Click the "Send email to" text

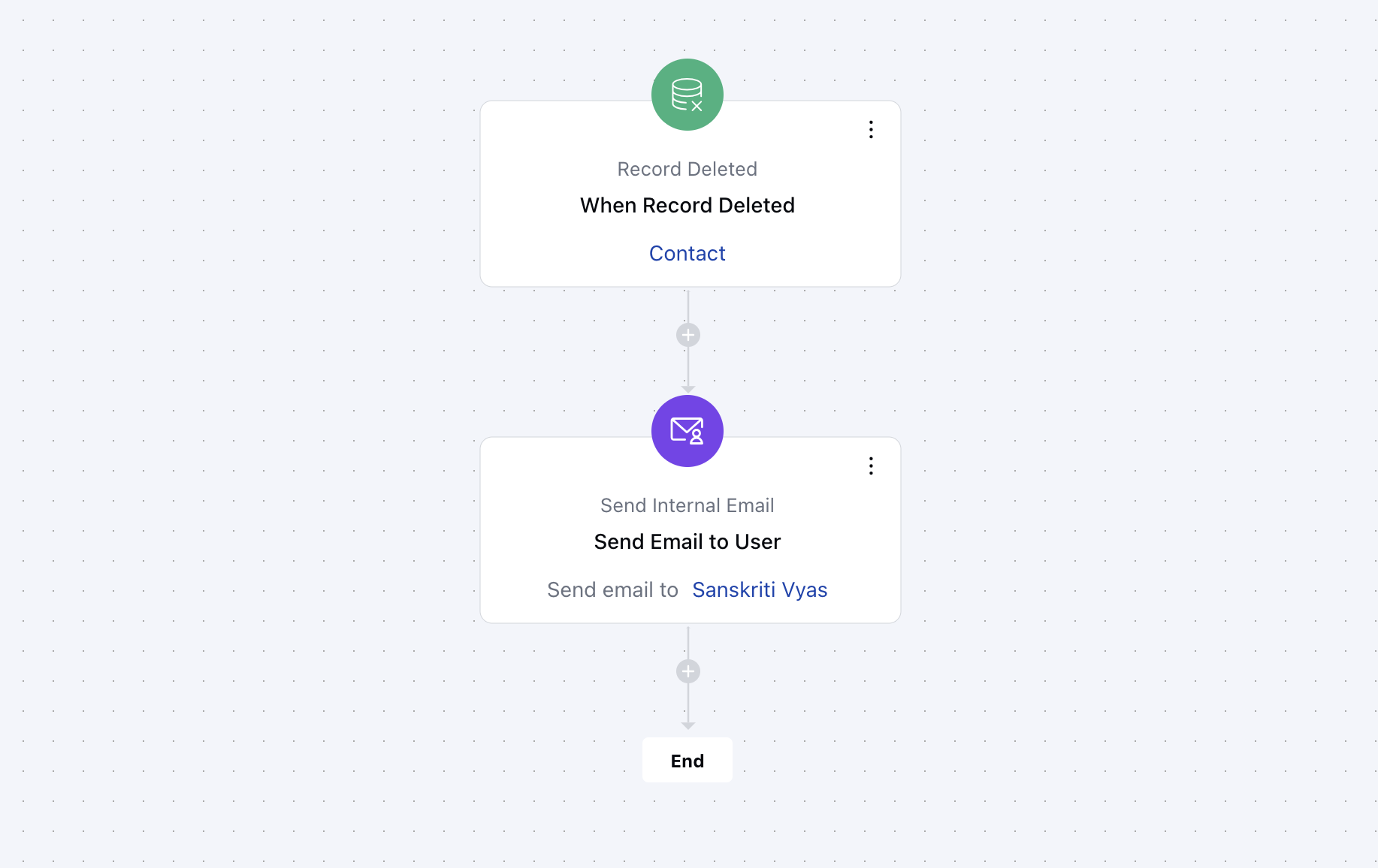pos(612,590)
